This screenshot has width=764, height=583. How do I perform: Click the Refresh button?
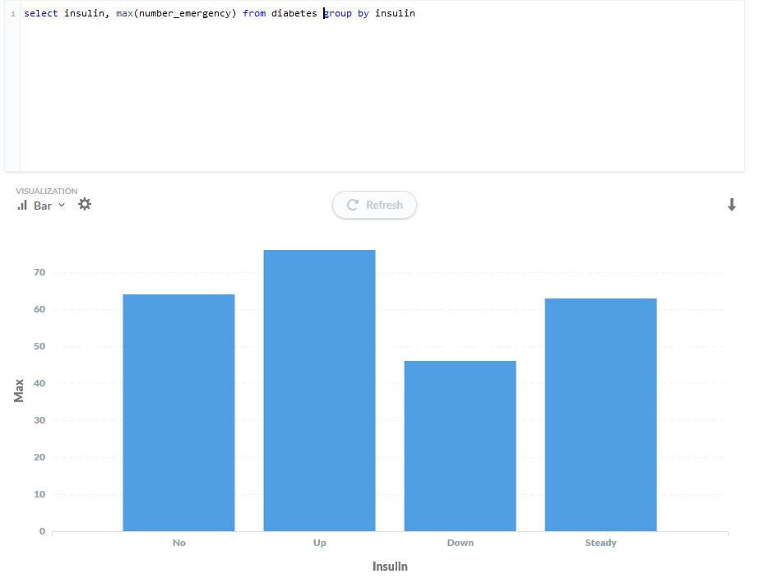[374, 205]
